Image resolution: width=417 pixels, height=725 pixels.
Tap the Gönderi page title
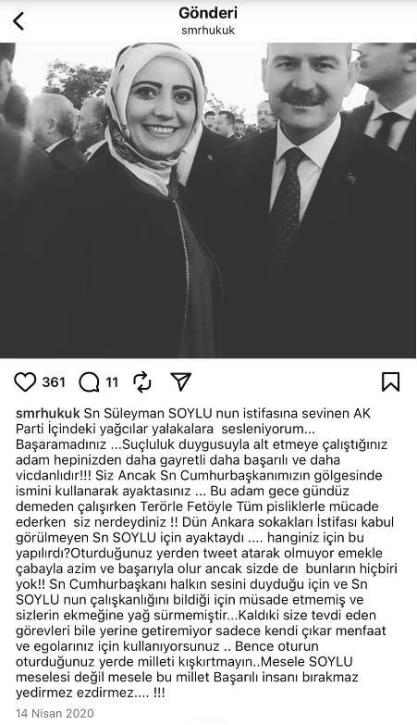coord(208,13)
